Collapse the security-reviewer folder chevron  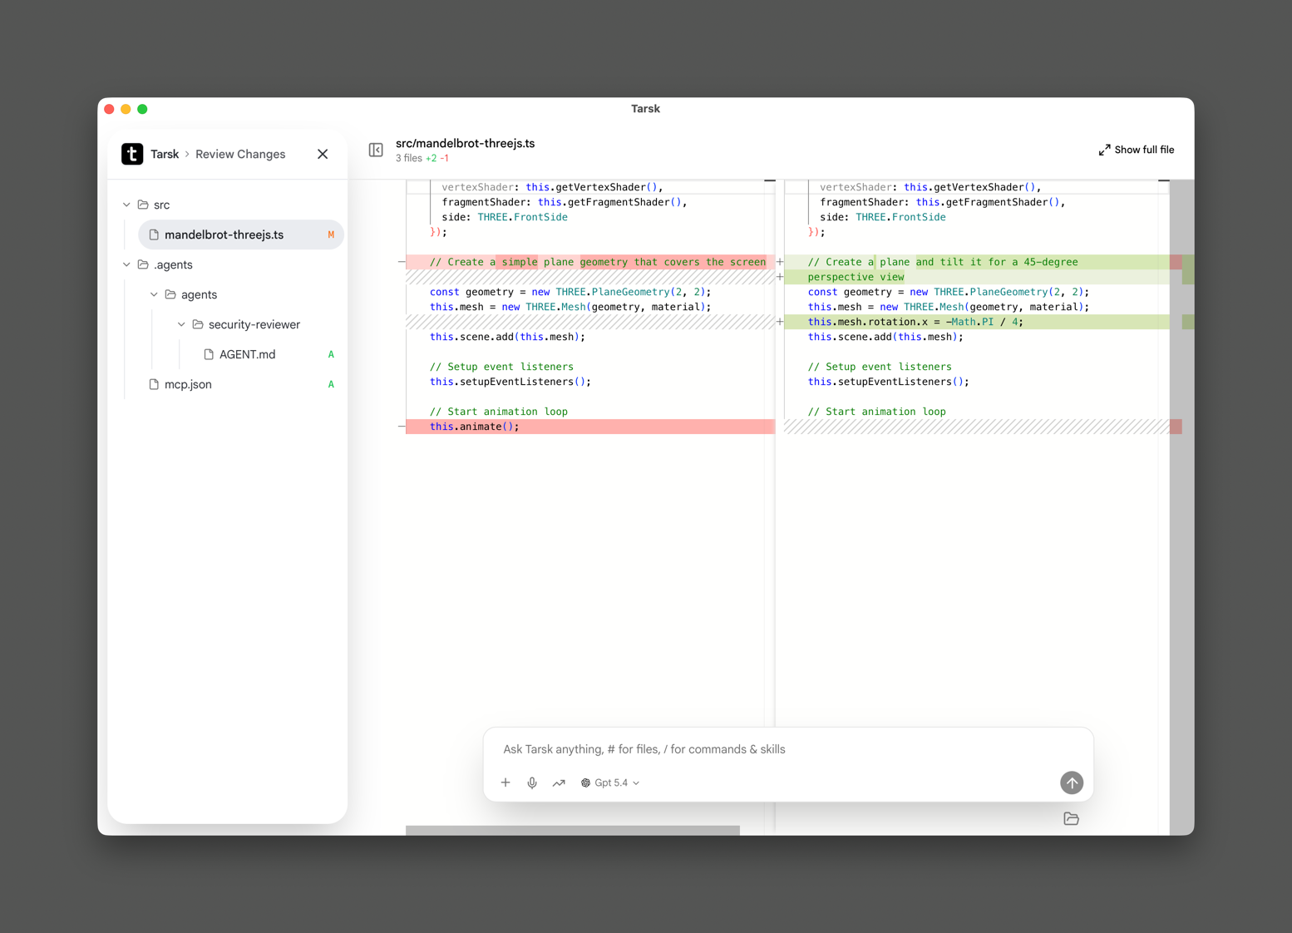181,324
